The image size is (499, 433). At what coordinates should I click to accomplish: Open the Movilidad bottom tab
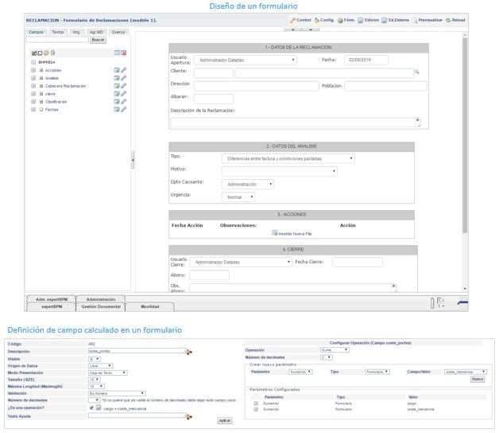pyautogui.click(x=150, y=306)
